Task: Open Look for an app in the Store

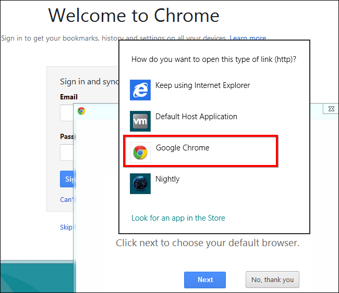Action: [x=178, y=218]
